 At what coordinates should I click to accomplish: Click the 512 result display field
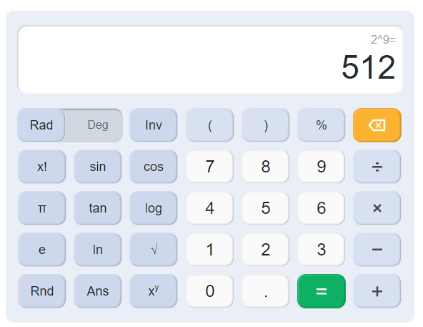pyautogui.click(x=210, y=59)
